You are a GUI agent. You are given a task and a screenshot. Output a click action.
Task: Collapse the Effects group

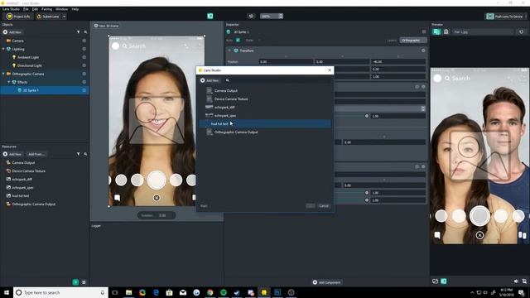pyautogui.click(x=9, y=82)
